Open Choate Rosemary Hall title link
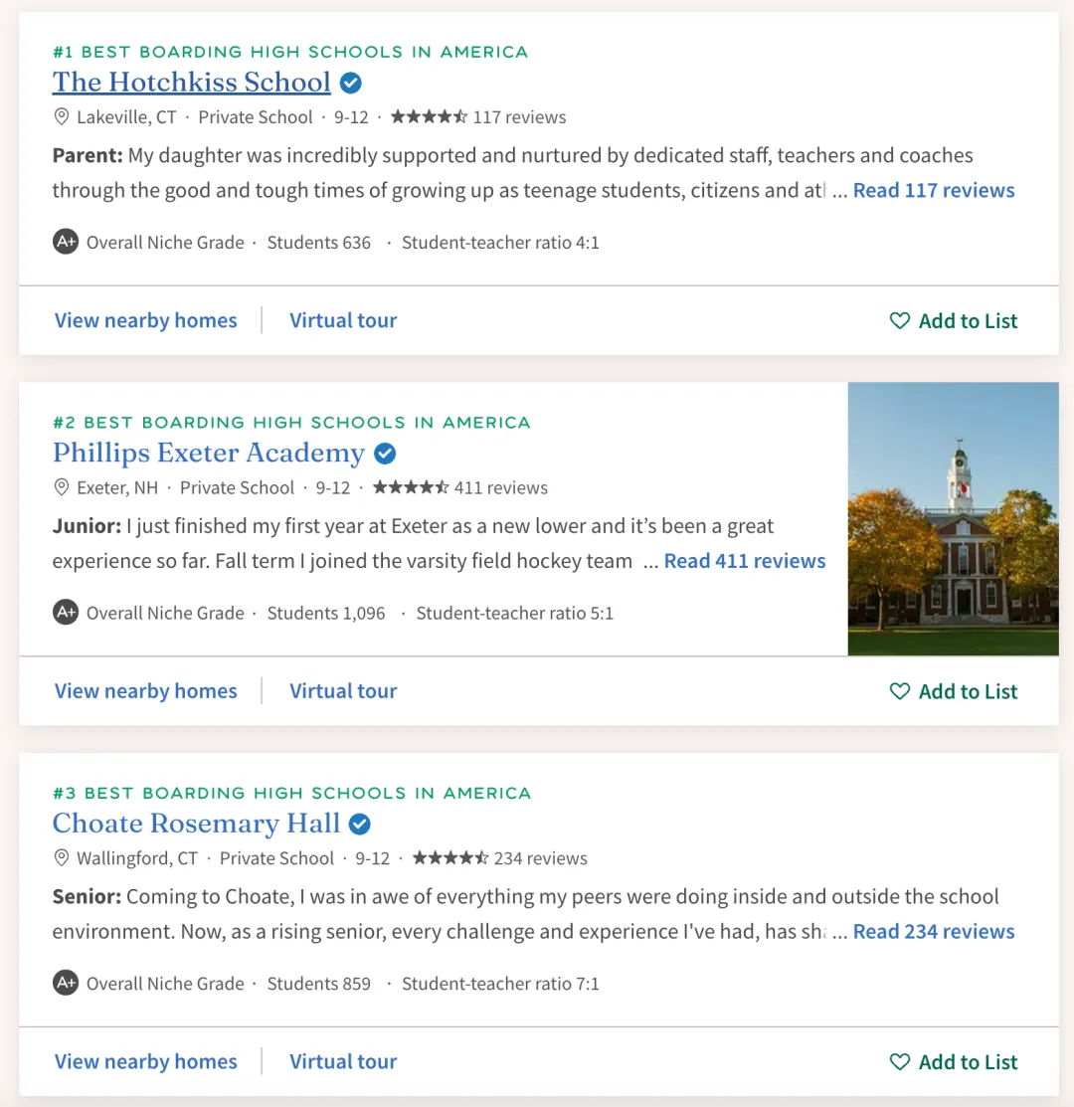Screen dimensions: 1074x1107 [x=196, y=824]
